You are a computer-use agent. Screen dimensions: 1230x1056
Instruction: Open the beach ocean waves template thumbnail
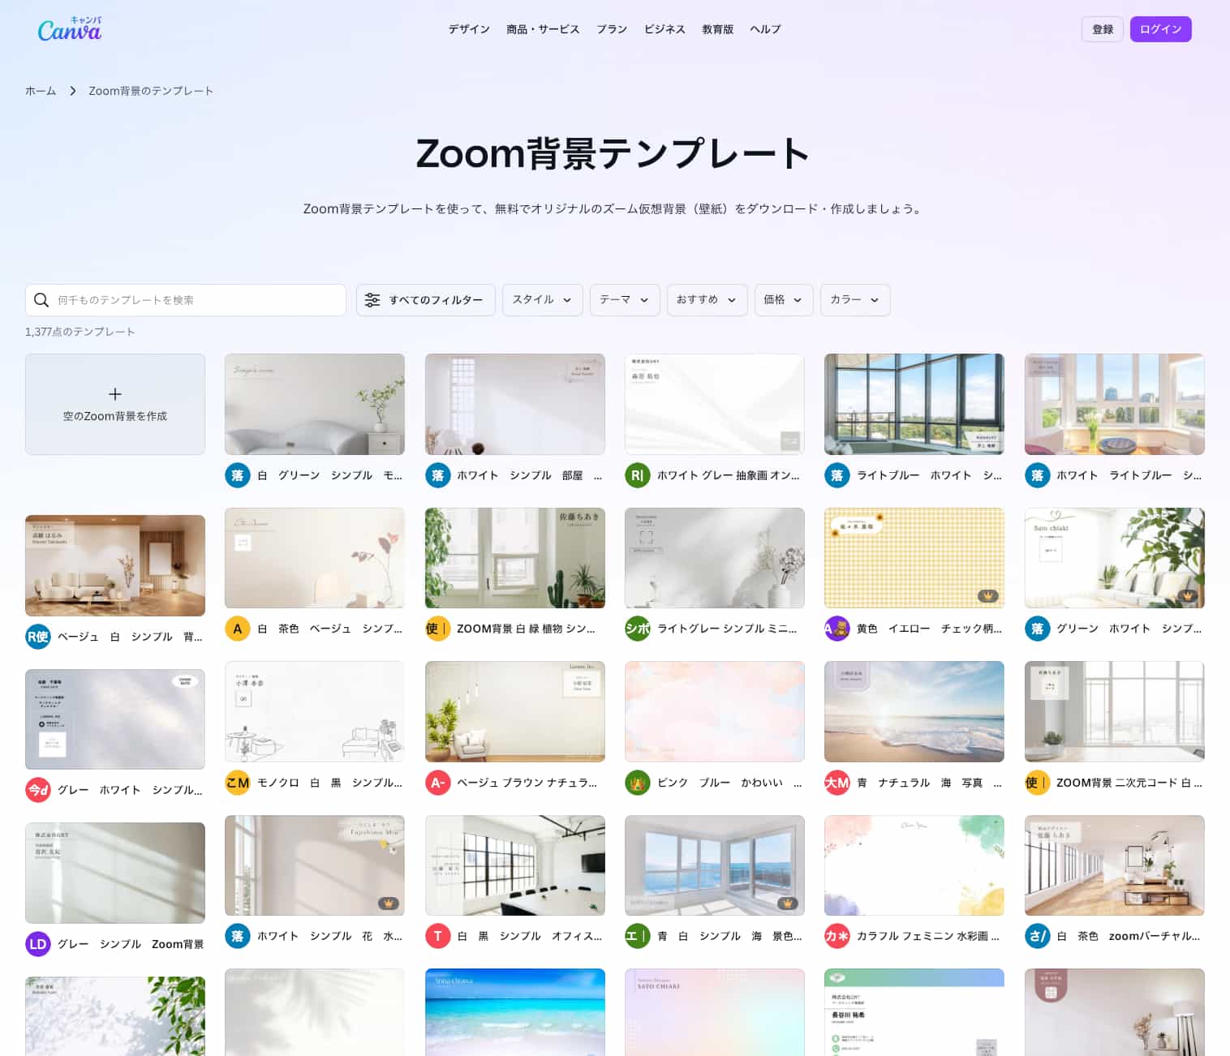[x=914, y=711]
